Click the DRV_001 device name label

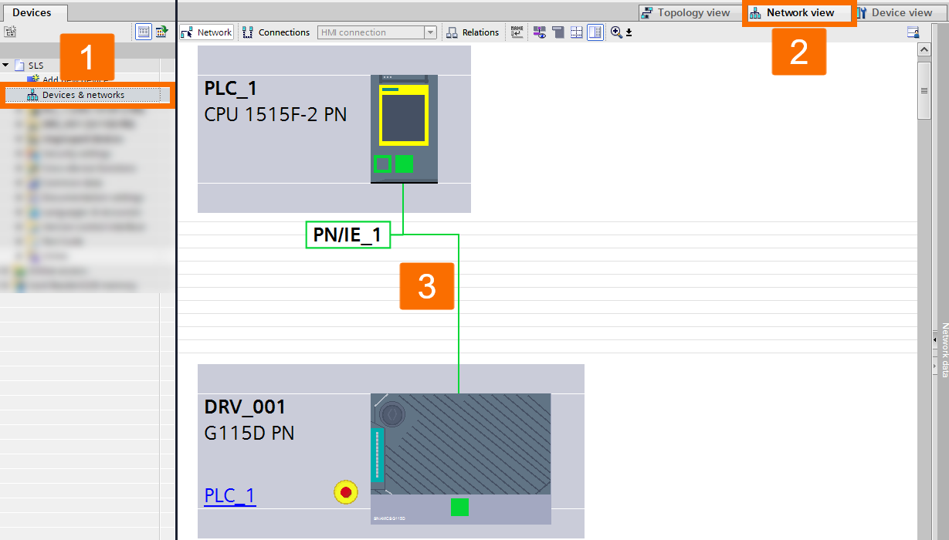click(x=245, y=407)
